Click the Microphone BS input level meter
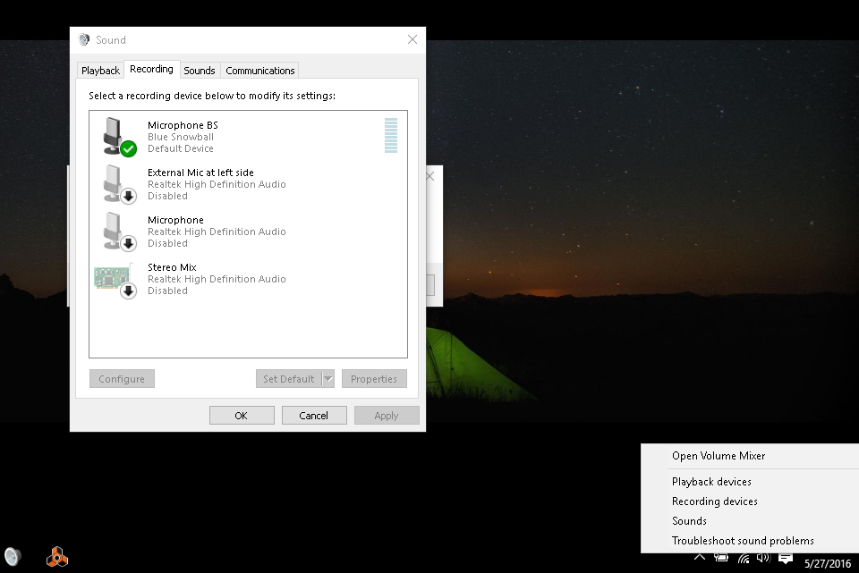859x573 pixels. 391,136
